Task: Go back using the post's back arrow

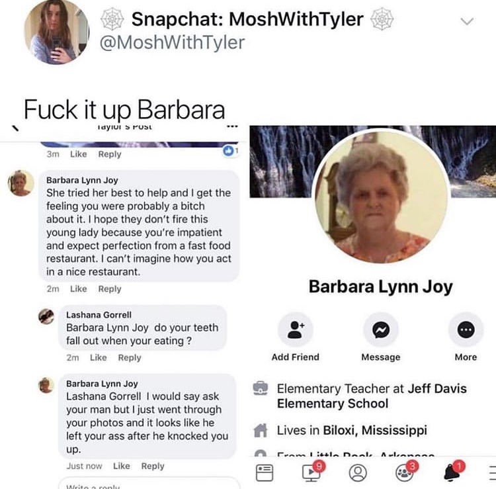Action: coord(15,128)
